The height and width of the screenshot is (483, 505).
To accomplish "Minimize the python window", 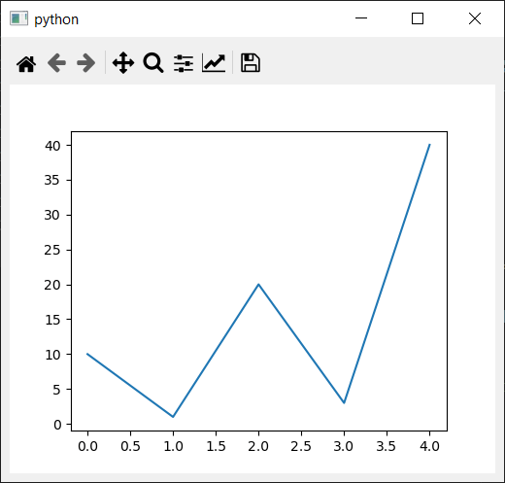I will pos(361,18).
